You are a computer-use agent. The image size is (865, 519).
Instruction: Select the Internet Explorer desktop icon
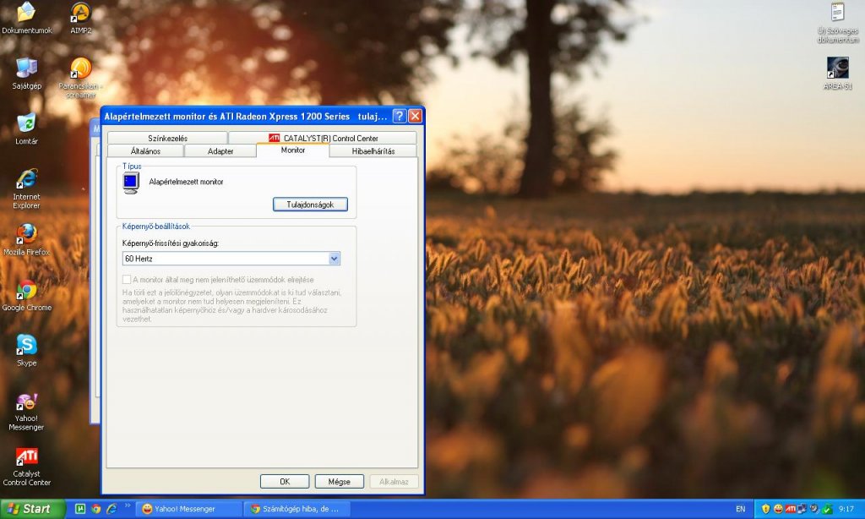tap(26, 188)
